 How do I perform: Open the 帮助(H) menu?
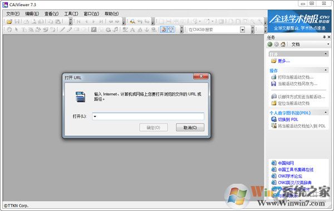tap(111, 14)
